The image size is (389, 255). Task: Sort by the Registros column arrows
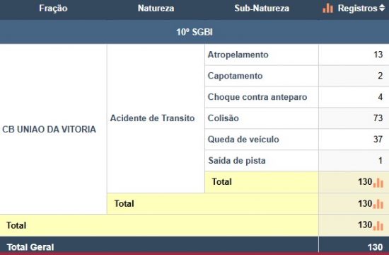click(x=382, y=8)
